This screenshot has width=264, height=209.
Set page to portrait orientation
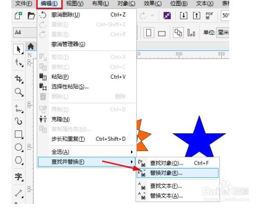pyautogui.click(x=148, y=32)
